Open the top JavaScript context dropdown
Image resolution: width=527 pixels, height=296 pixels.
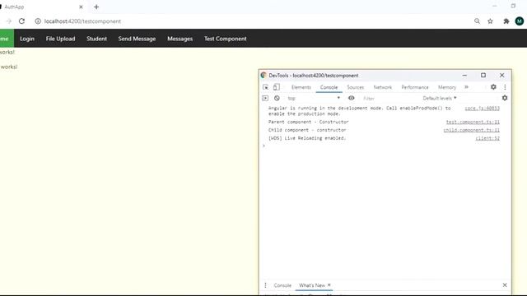(x=314, y=98)
